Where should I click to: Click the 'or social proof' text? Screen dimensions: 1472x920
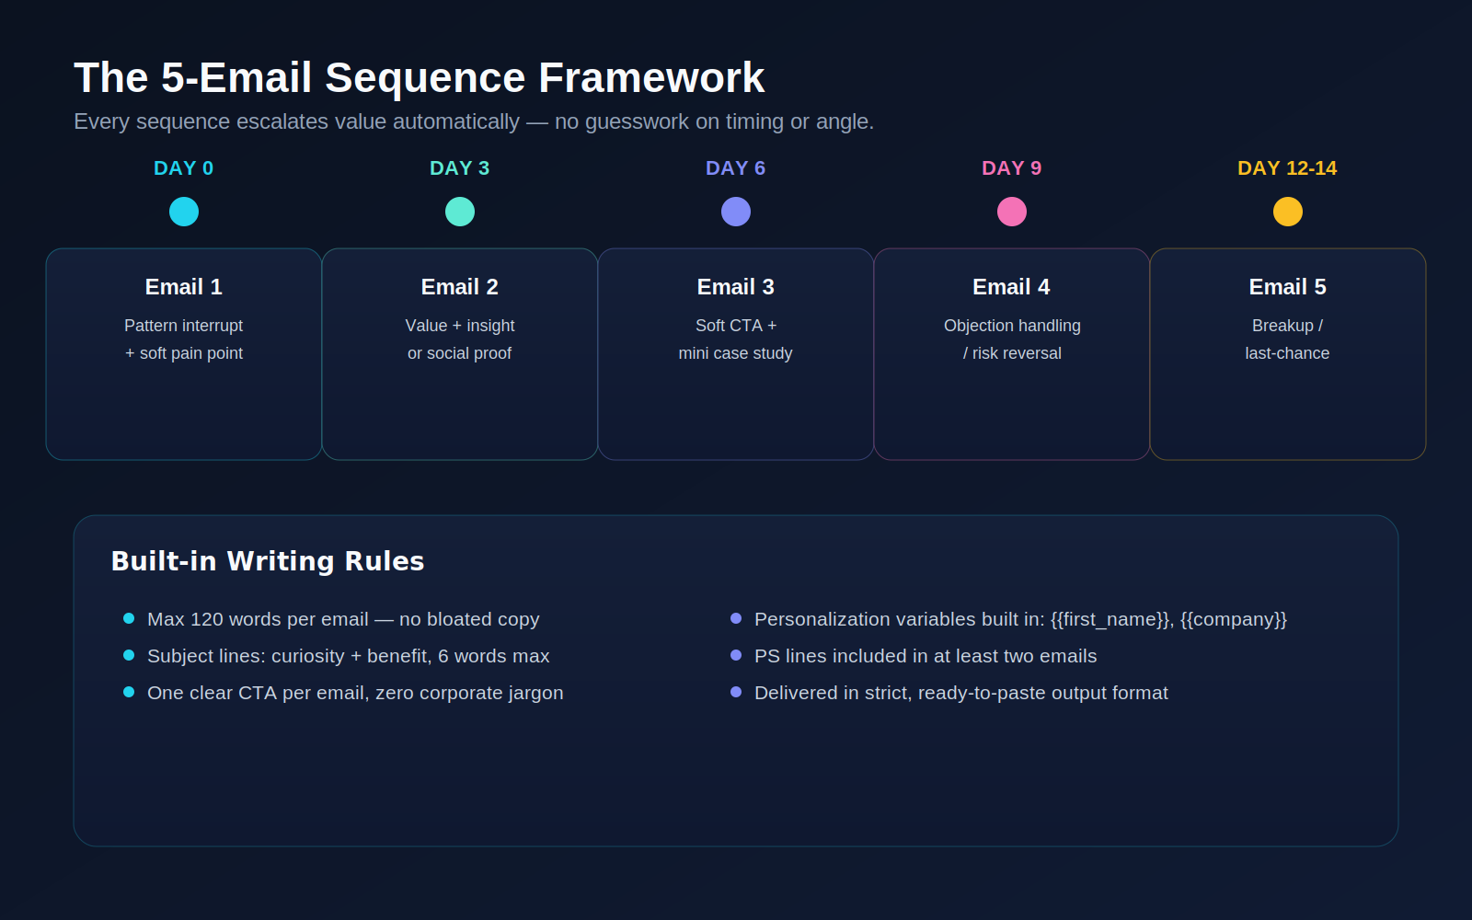460,353
